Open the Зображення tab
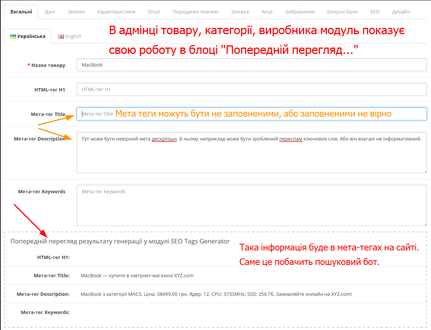431x330 pixels. click(300, 12)
